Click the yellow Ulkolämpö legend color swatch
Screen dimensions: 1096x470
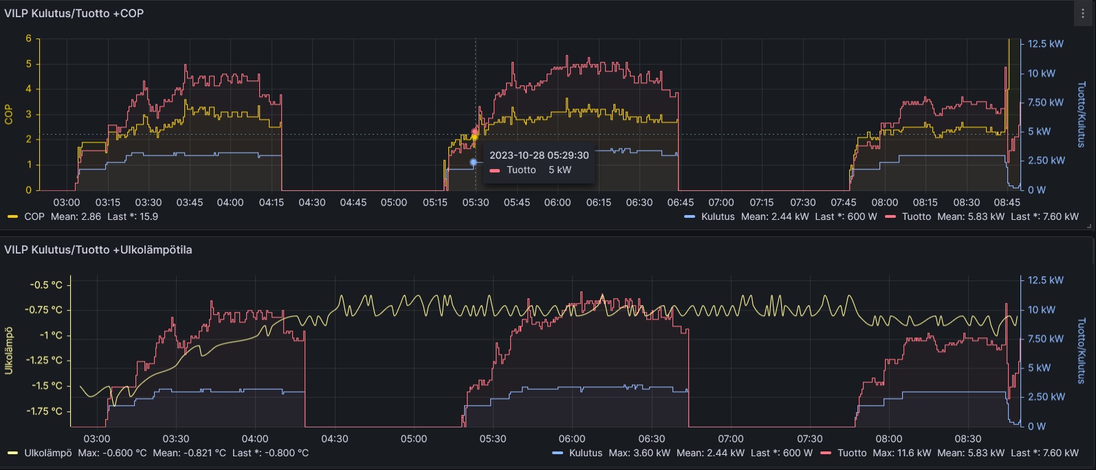(x=13, y=453)
